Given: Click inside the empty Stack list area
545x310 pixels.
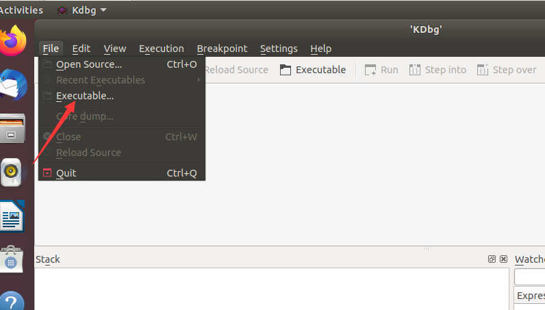Looking at the screenshot, I should point(272,289).
